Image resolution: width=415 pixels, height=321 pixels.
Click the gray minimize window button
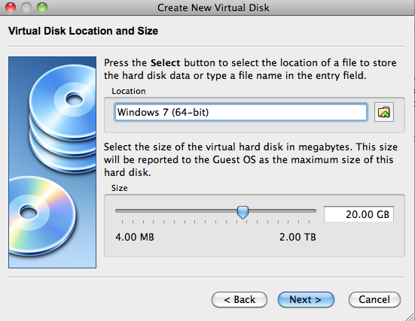tap(26, 8)
